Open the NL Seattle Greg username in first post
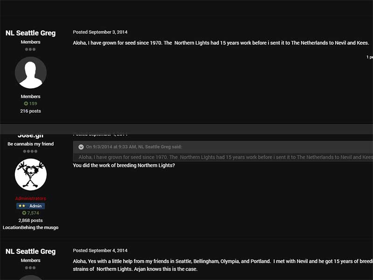The image size is (373, 280). [x=31, y=33]
